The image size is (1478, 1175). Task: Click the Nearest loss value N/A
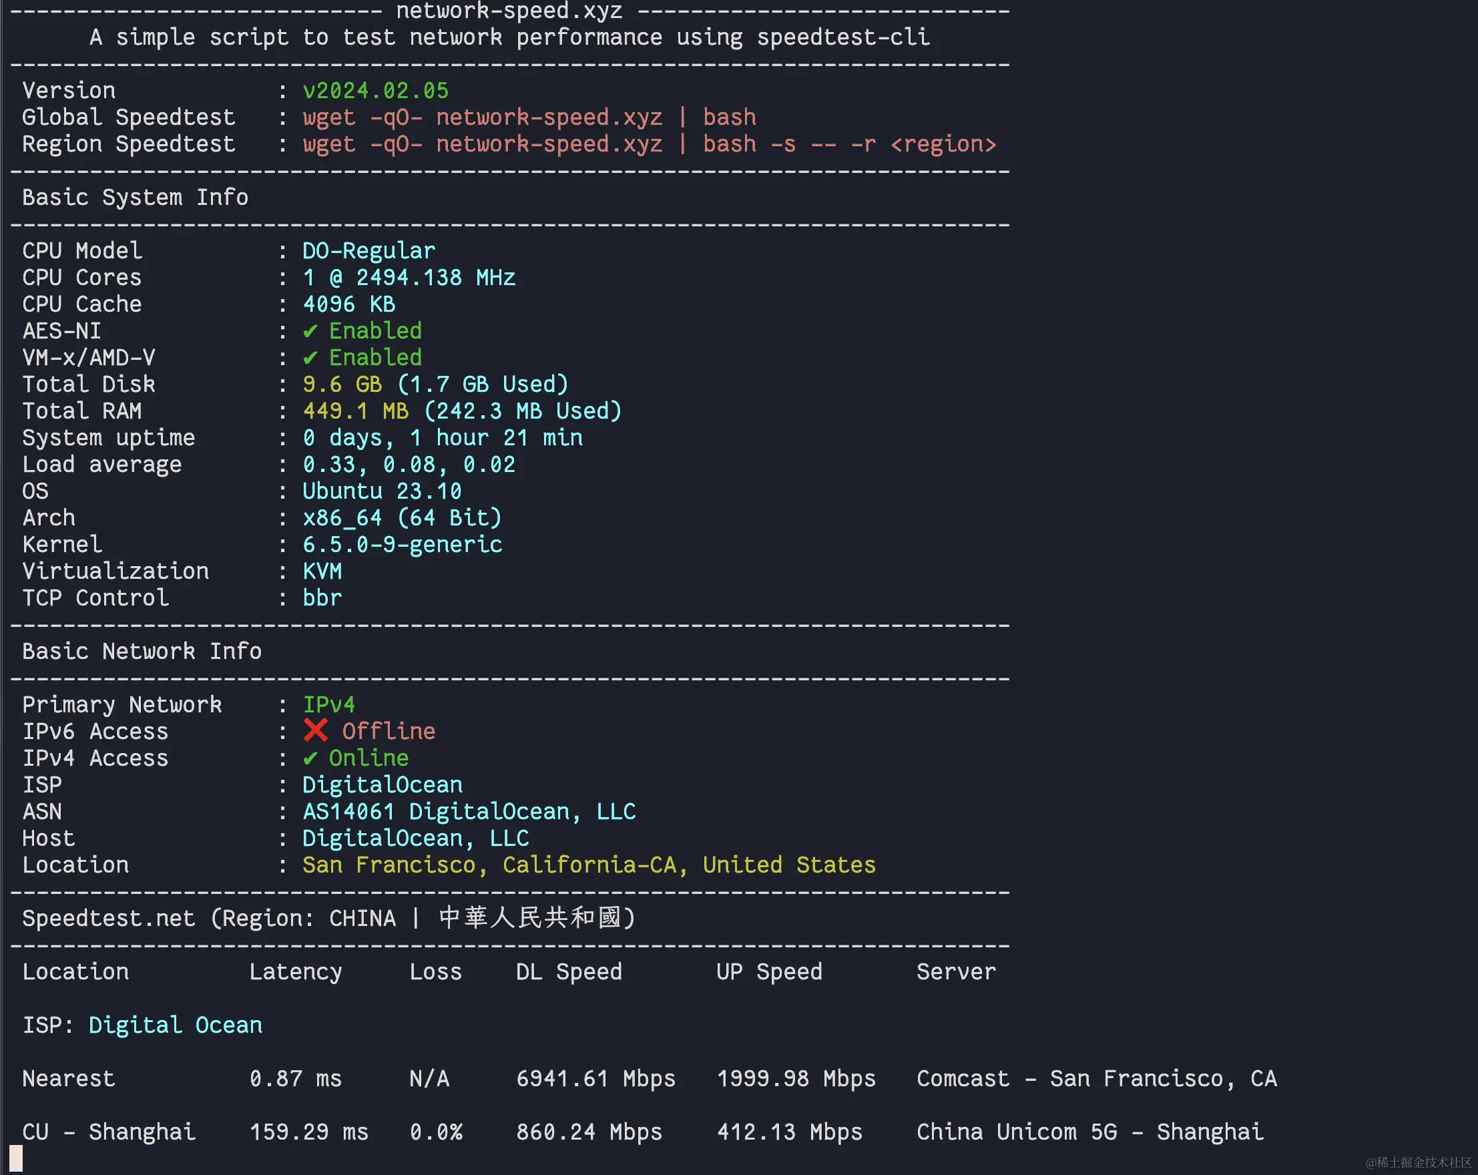pyautogui.click(x=429, y=1079)
